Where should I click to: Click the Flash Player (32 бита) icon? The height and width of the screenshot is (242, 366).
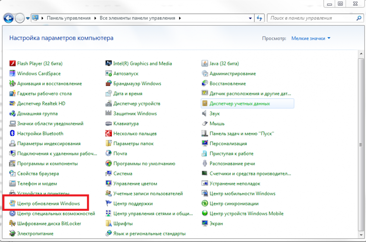[x=12, y=63]
